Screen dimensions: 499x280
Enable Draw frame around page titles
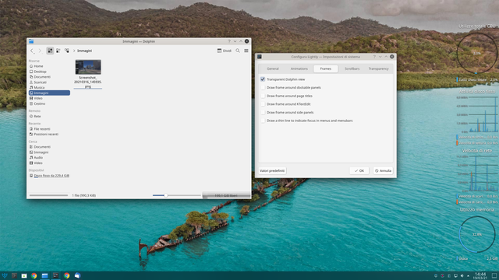(263, 96)
